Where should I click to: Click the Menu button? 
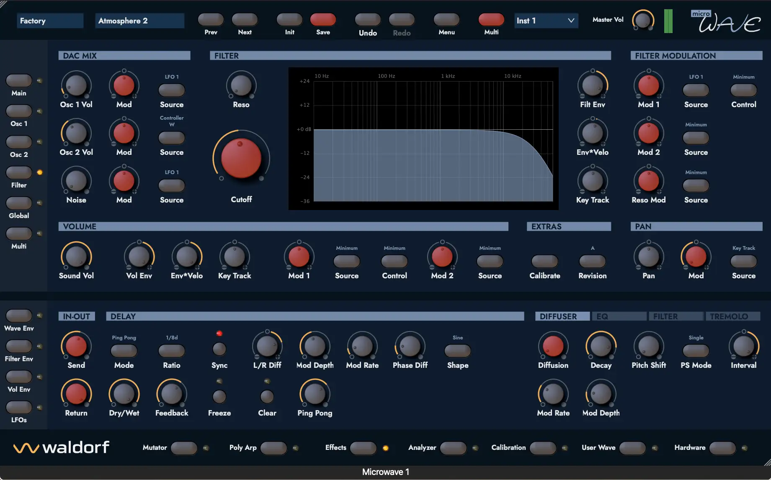446,19
